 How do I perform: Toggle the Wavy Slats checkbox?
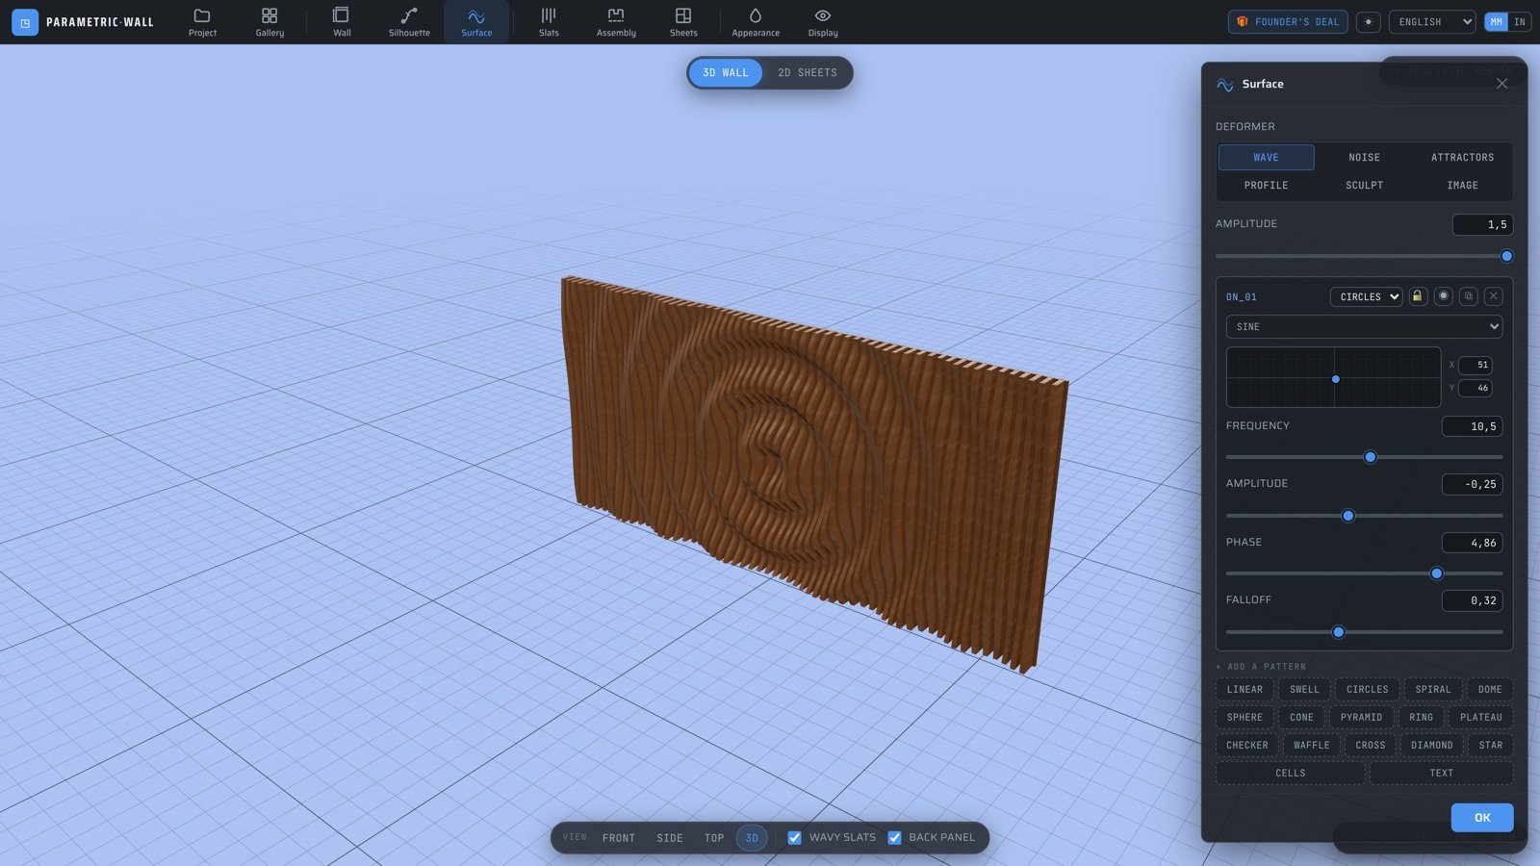pyautogui.click(x=794, y=837)
